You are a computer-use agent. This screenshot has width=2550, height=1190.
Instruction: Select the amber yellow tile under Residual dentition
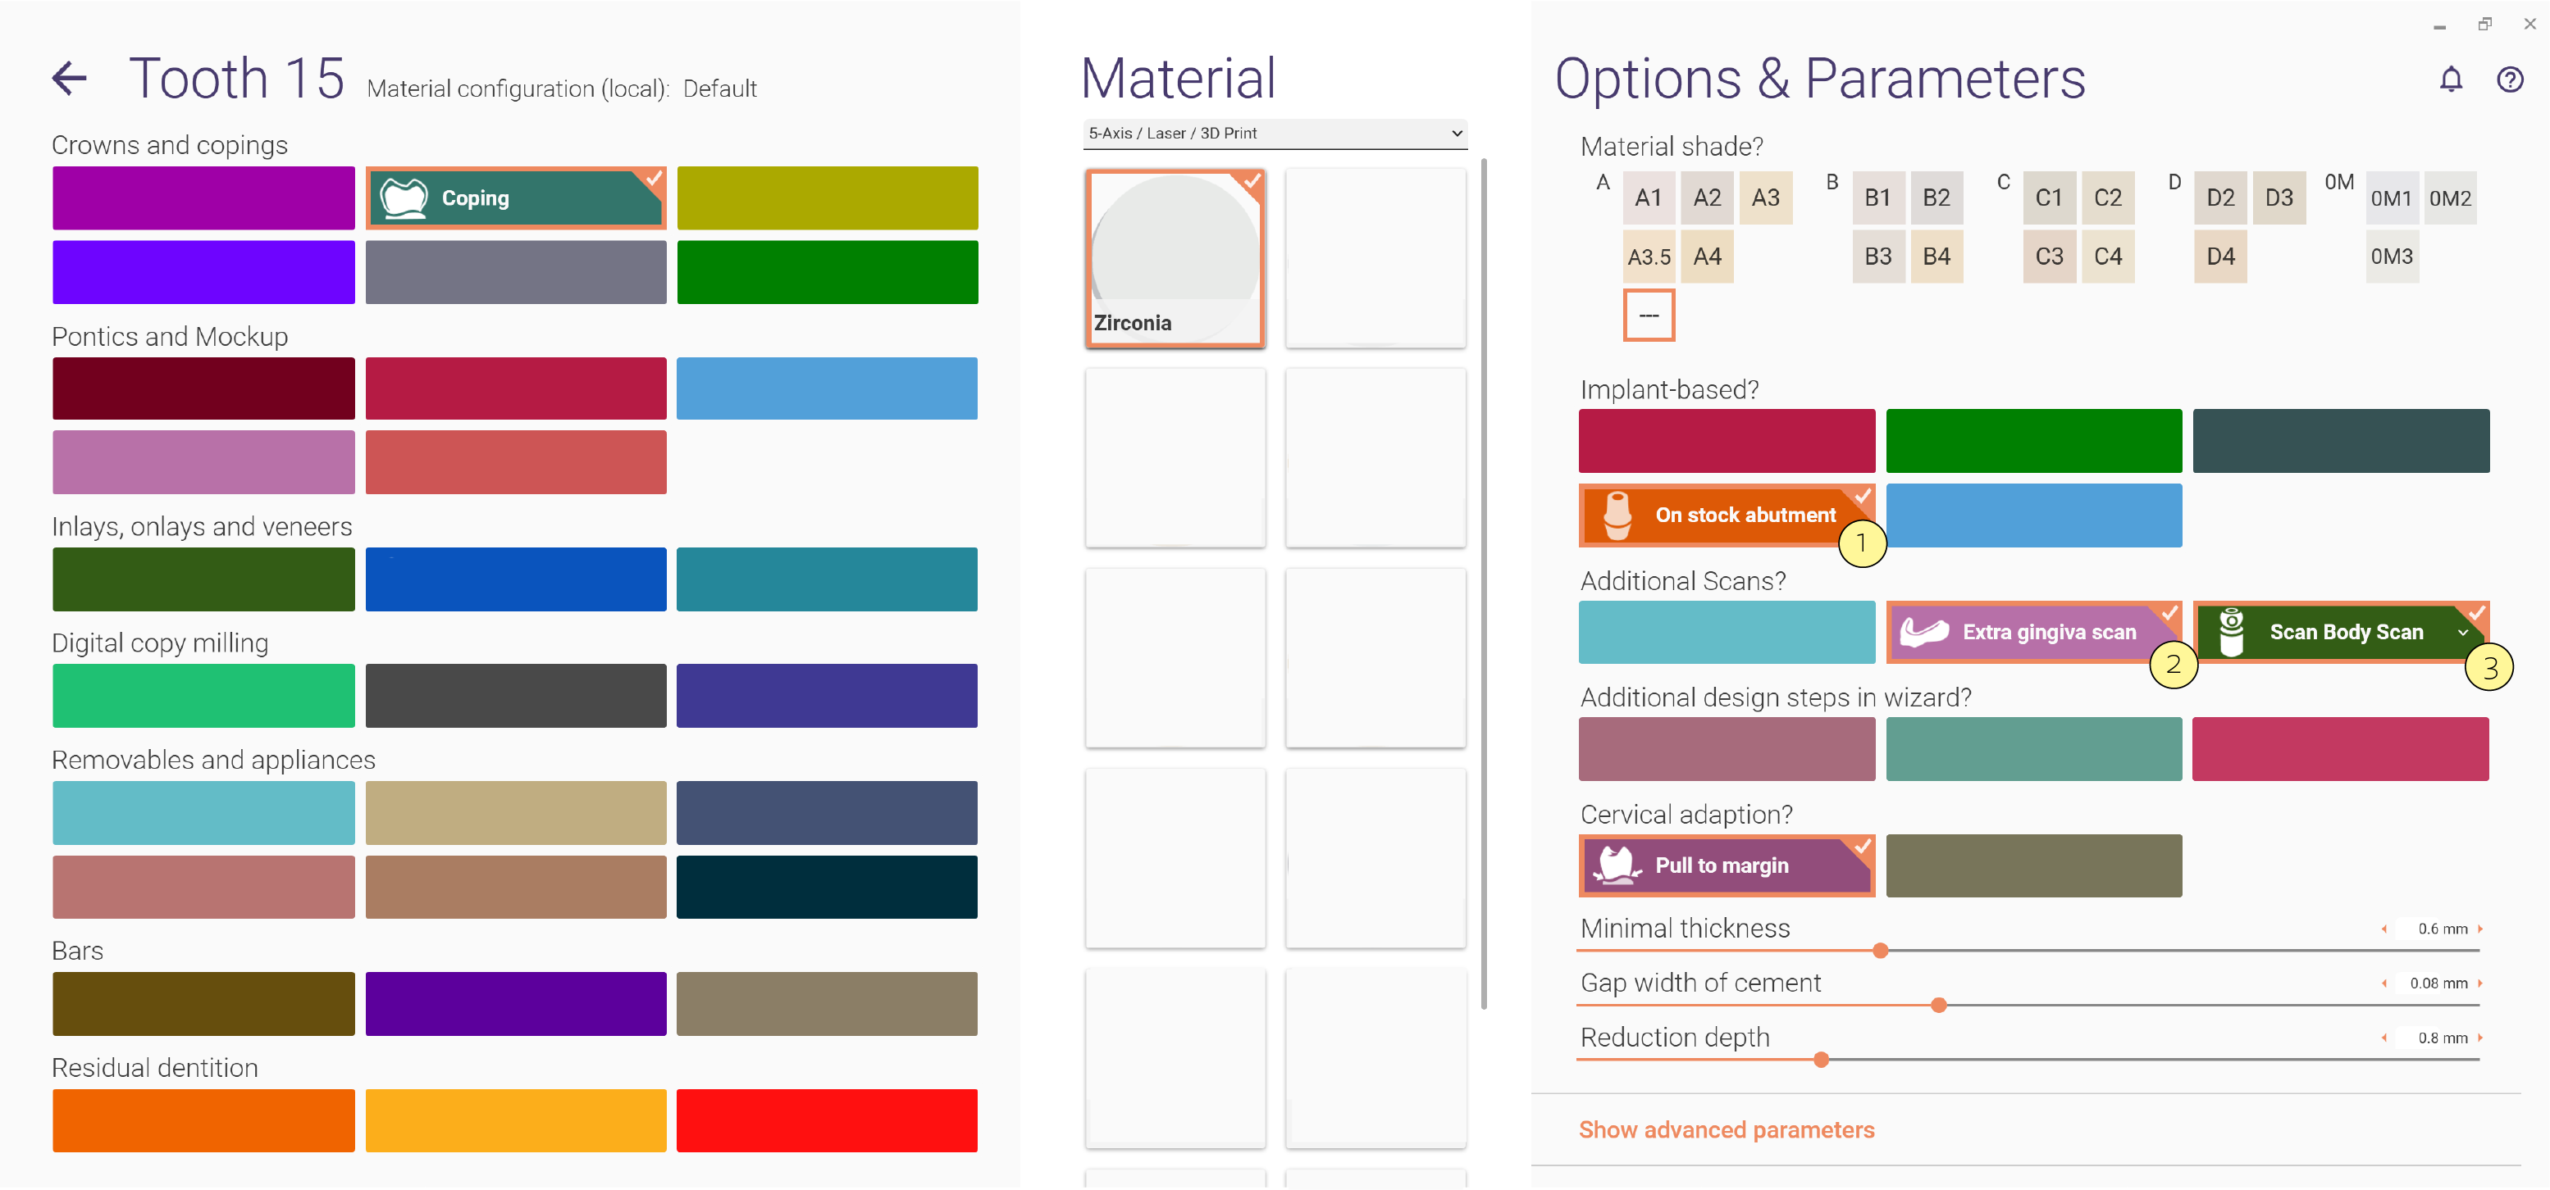(x=516, y=1120)
